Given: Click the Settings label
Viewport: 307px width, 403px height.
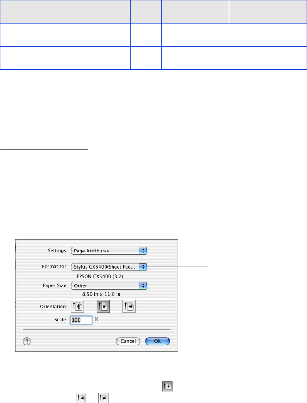Looking at the screenshot, I should tap(57, 250).
